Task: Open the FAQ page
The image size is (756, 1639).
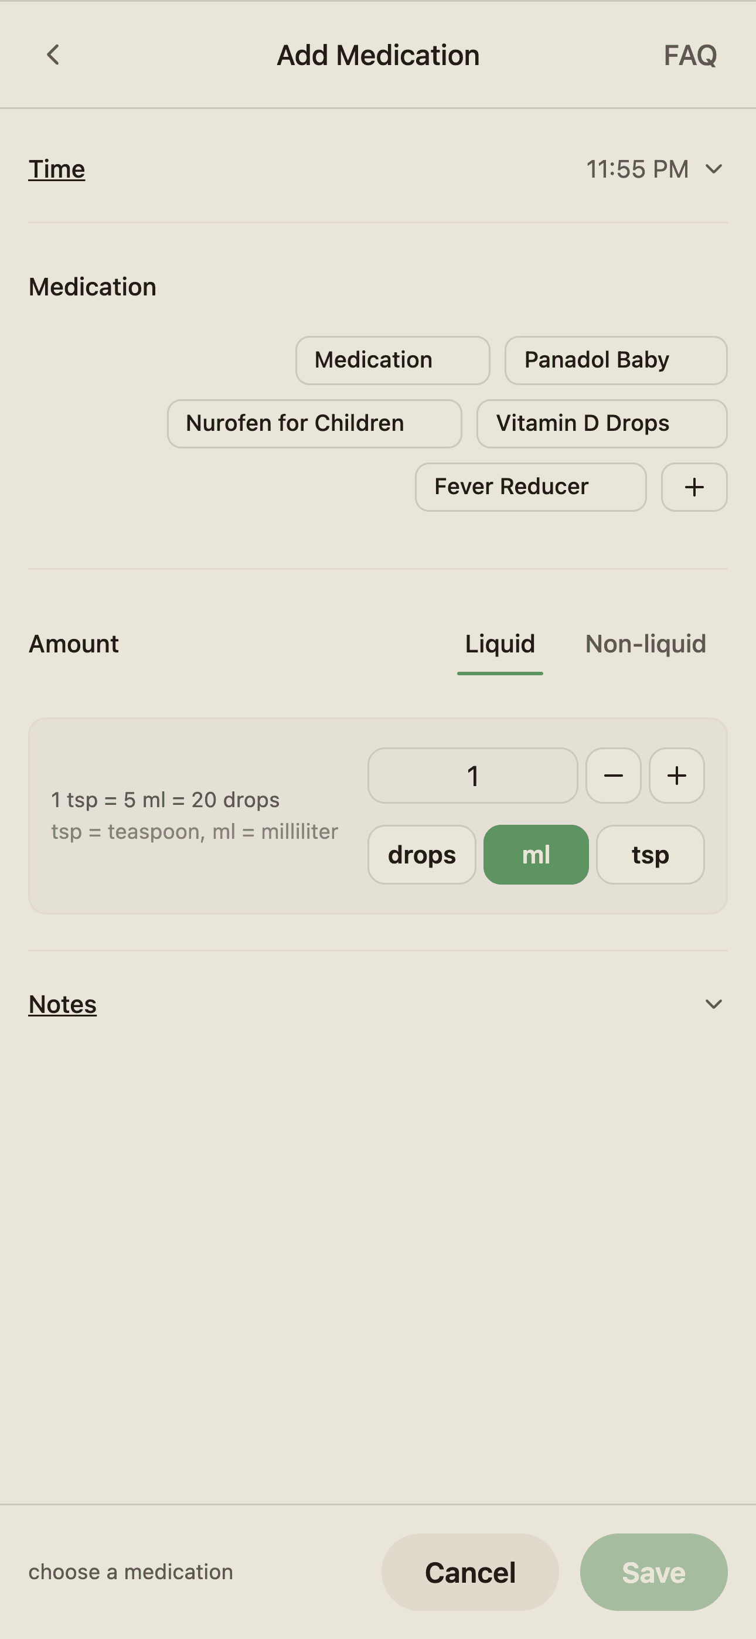Action: 690,55
